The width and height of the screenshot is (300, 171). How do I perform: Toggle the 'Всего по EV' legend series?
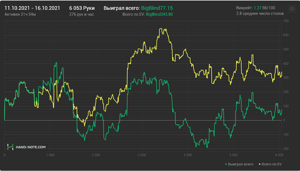[270, 164]
